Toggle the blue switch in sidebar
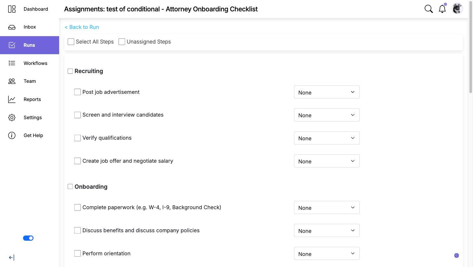 coord(28,238)
